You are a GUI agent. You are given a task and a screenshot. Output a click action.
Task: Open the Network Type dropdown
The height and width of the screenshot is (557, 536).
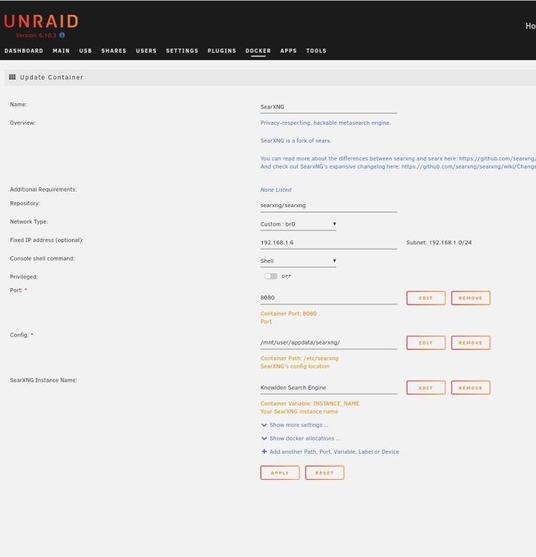[298, 224]
